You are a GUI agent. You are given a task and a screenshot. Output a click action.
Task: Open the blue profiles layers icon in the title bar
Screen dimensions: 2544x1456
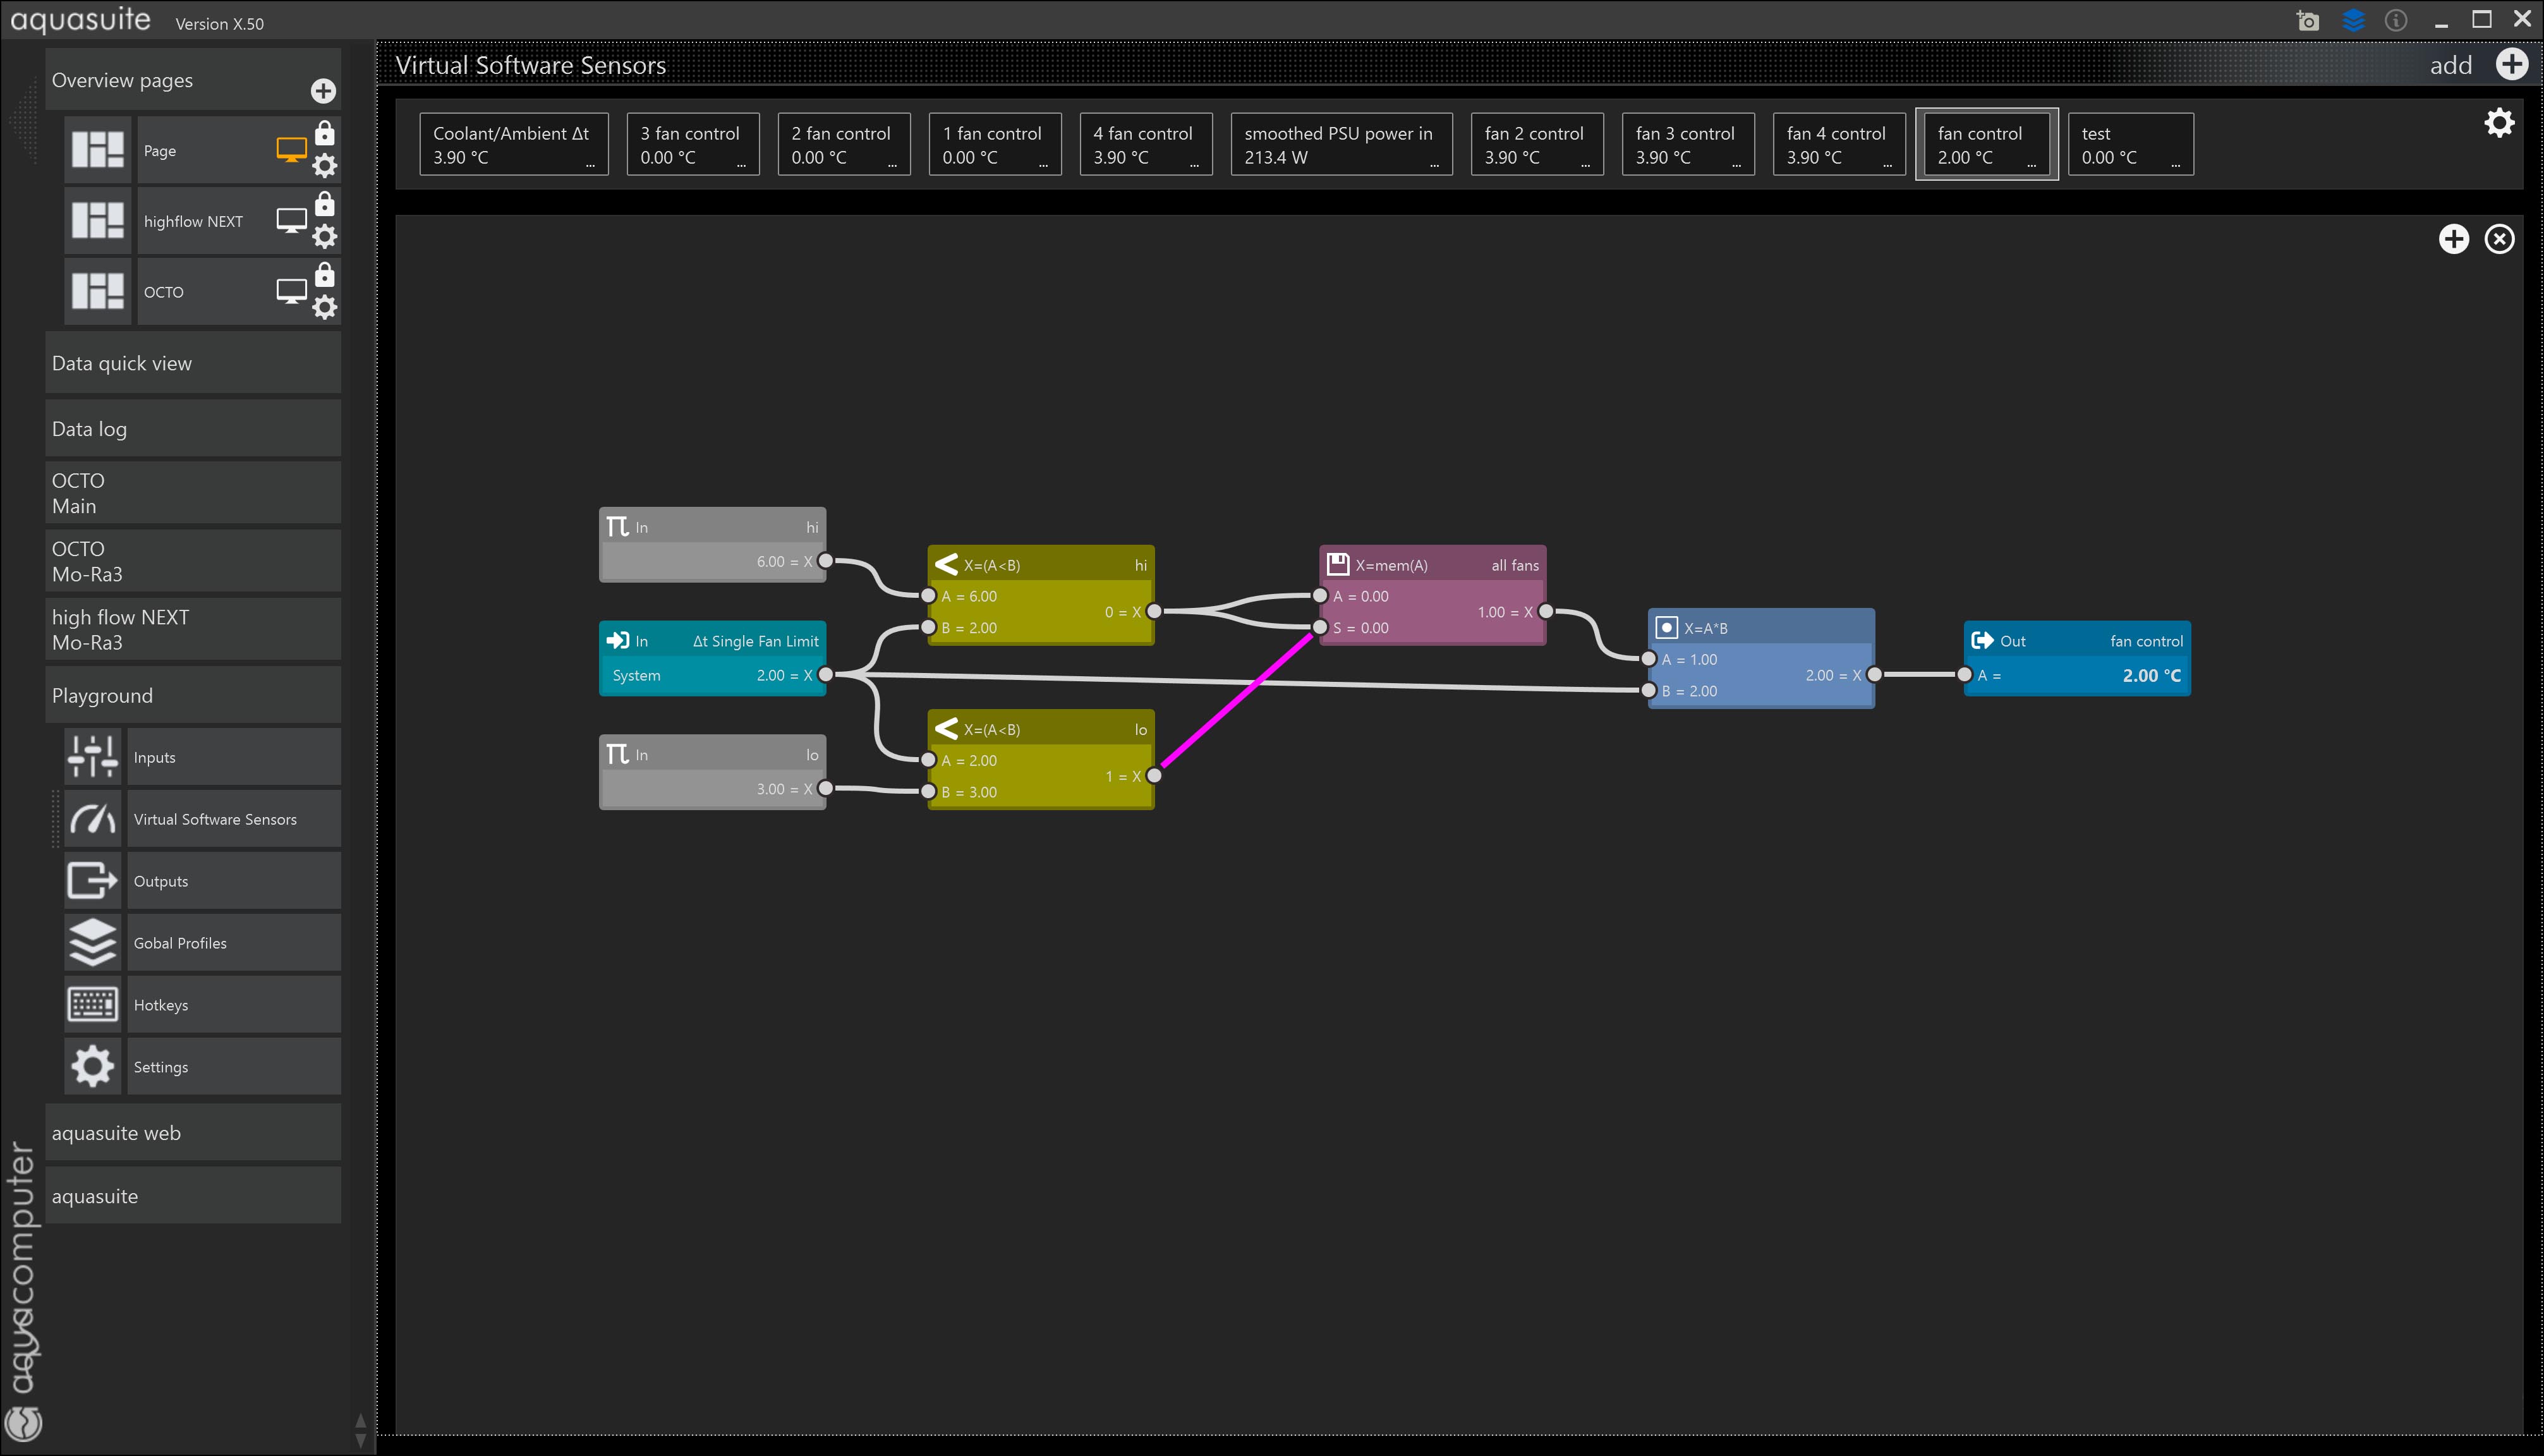click(x=2353, y=21)
